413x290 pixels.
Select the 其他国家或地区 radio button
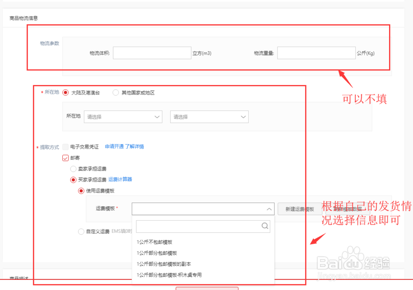[116, 92]
